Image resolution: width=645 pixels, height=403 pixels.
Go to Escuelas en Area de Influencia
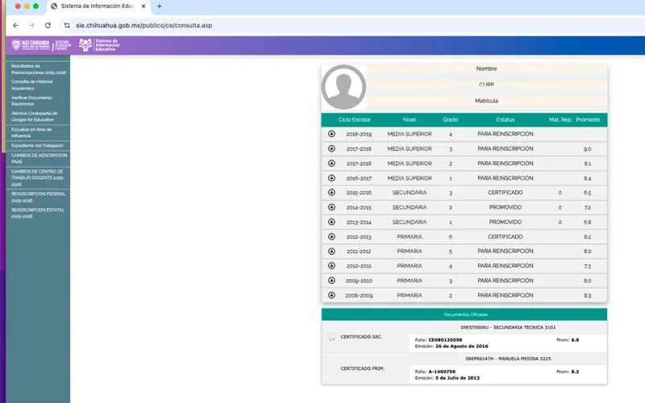pyautogui.click(x=31, y=132)
